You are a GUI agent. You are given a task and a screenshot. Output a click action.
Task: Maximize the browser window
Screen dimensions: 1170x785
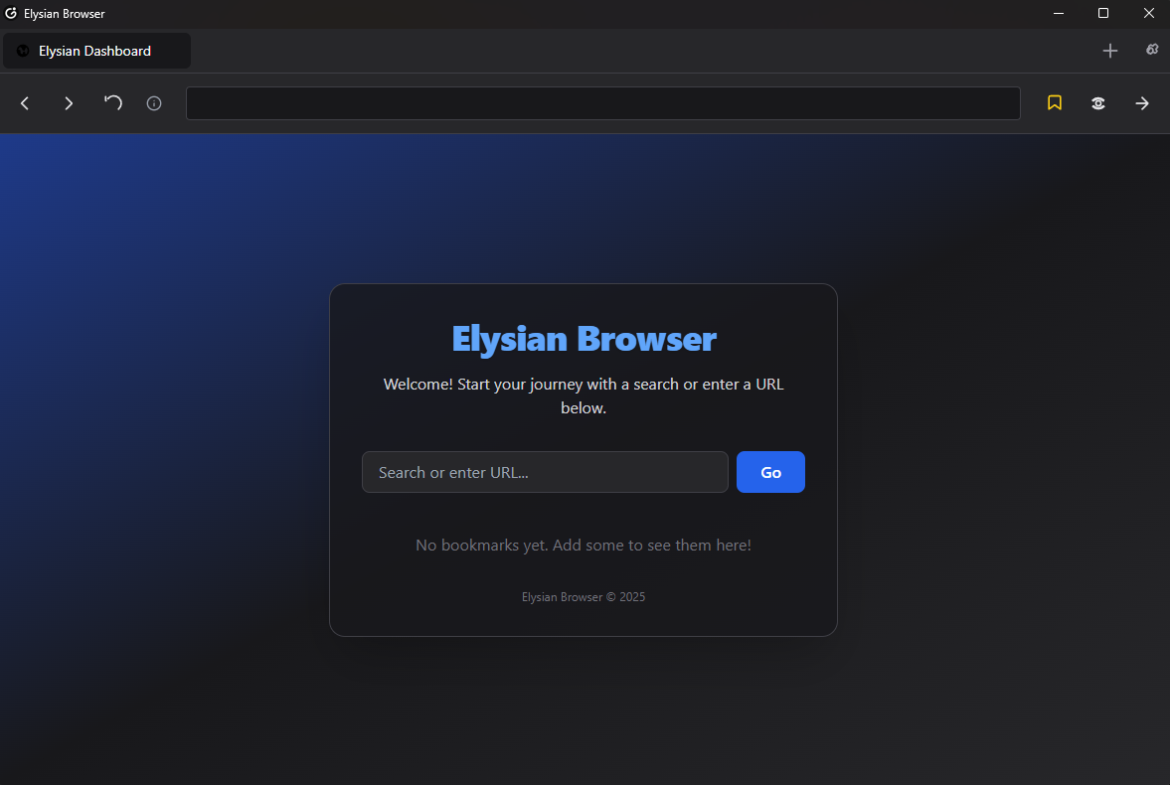1103,14
